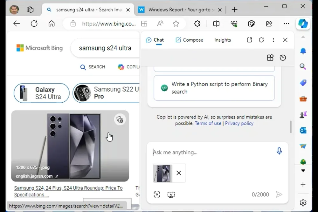The height and width of the screenshot is (212, 318).
Task: Focus the Ask me anything field
Action: (213, 153)
